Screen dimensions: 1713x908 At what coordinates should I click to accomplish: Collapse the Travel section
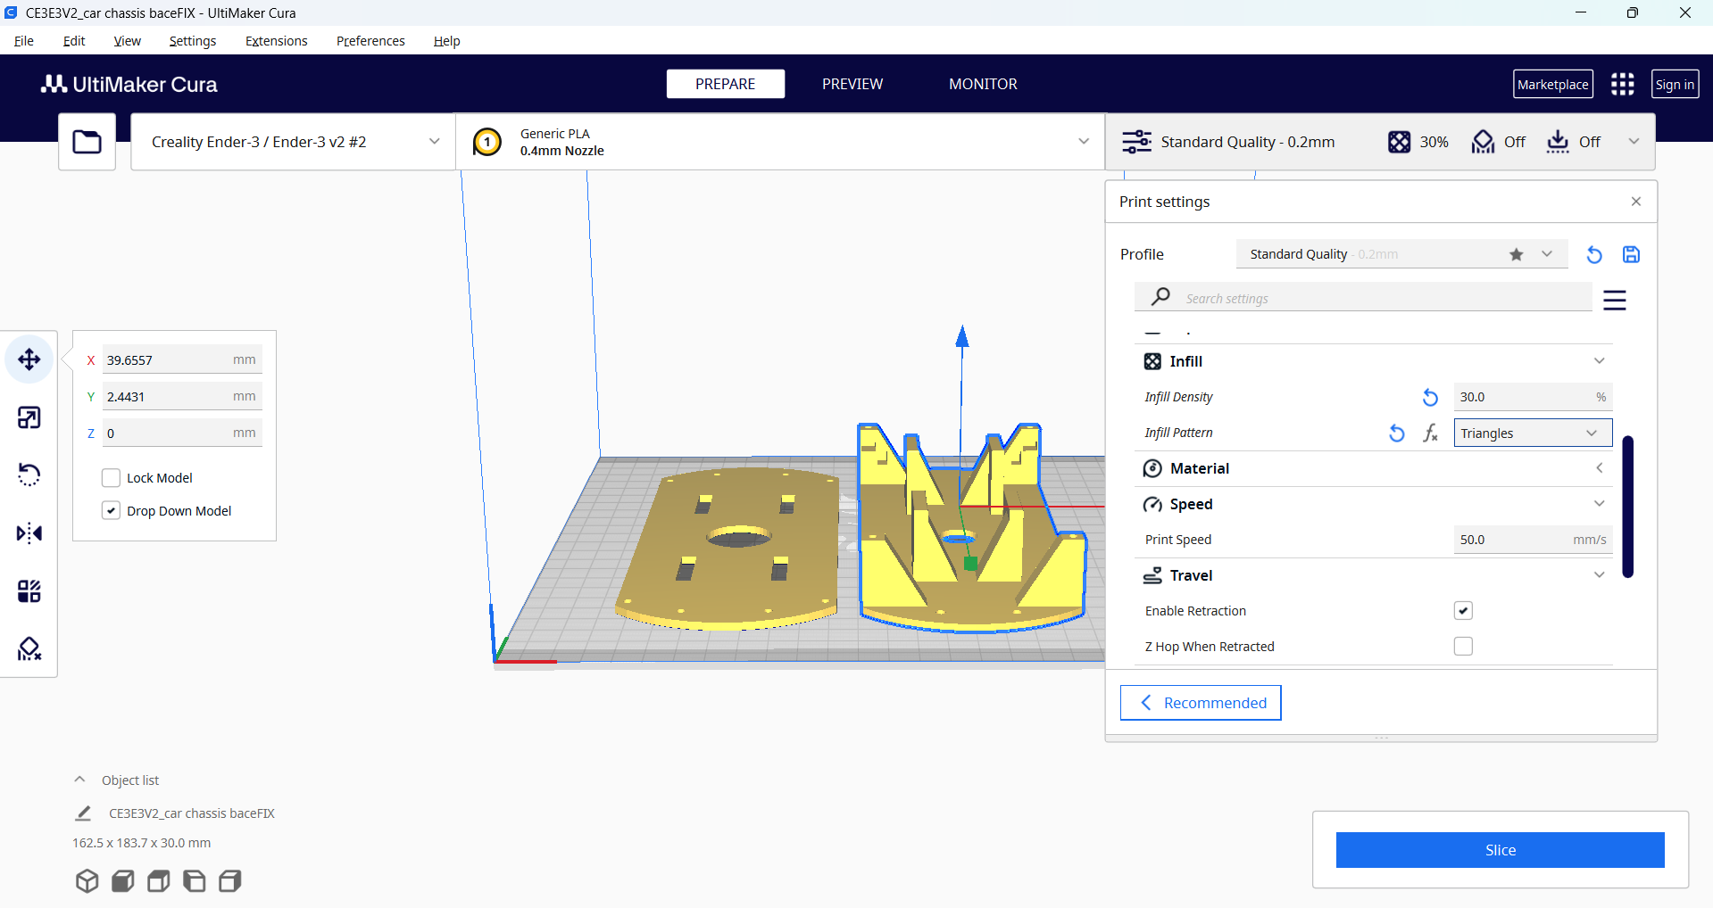coord(1600,575)
